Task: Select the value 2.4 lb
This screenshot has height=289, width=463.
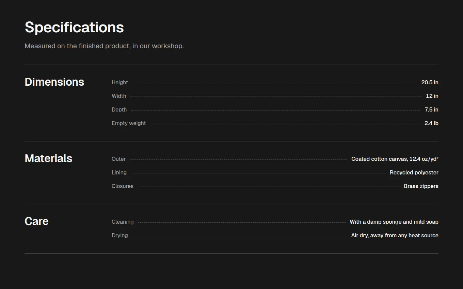Action: tap(431, 123)
